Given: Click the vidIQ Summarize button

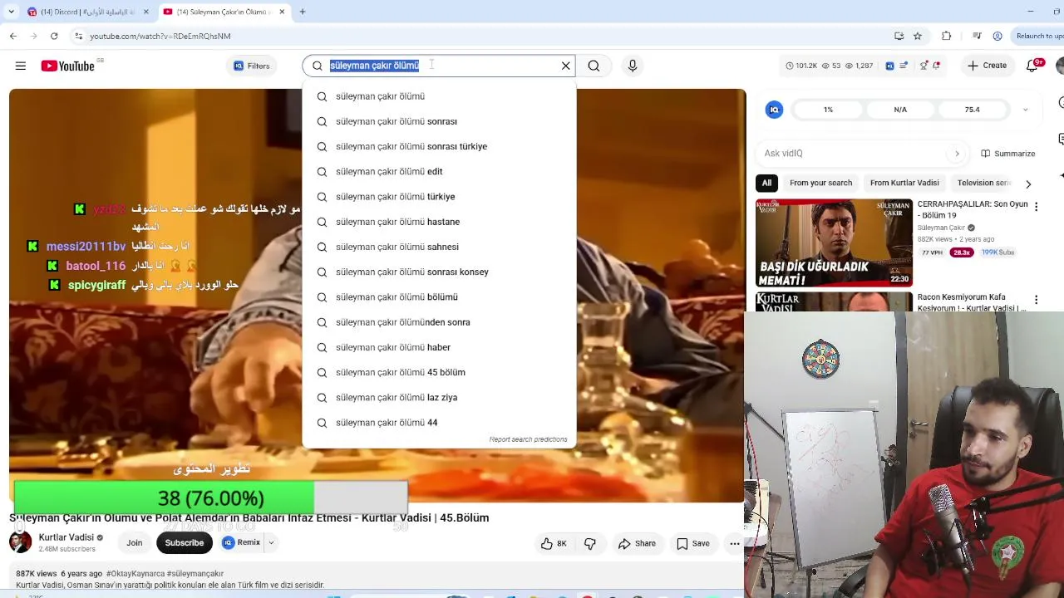Looking at the screenshot, I should 1008,154.
